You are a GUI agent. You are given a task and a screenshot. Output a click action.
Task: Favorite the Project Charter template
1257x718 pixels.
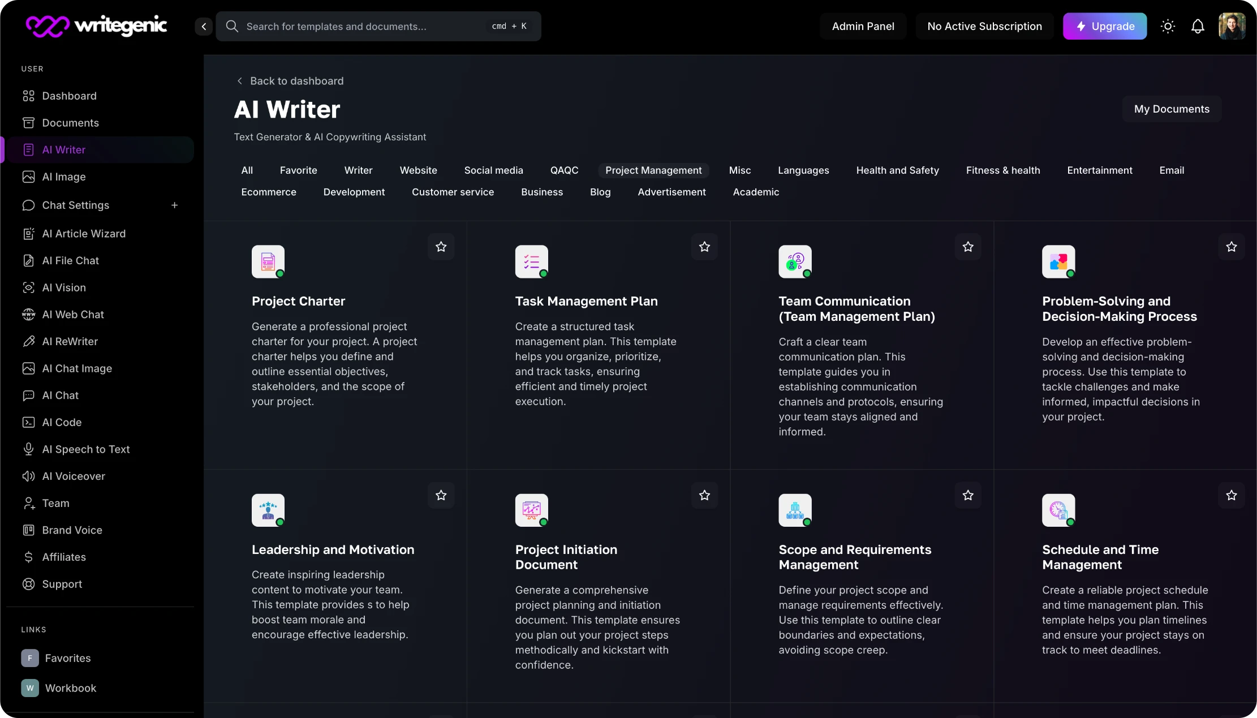point(441,247)
